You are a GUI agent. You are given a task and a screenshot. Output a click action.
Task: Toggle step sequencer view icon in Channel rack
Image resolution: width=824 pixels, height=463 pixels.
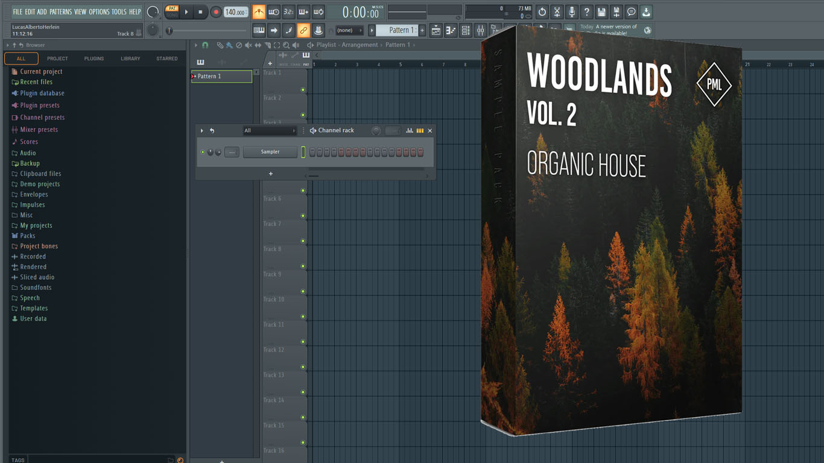click(x=420, y=130)
